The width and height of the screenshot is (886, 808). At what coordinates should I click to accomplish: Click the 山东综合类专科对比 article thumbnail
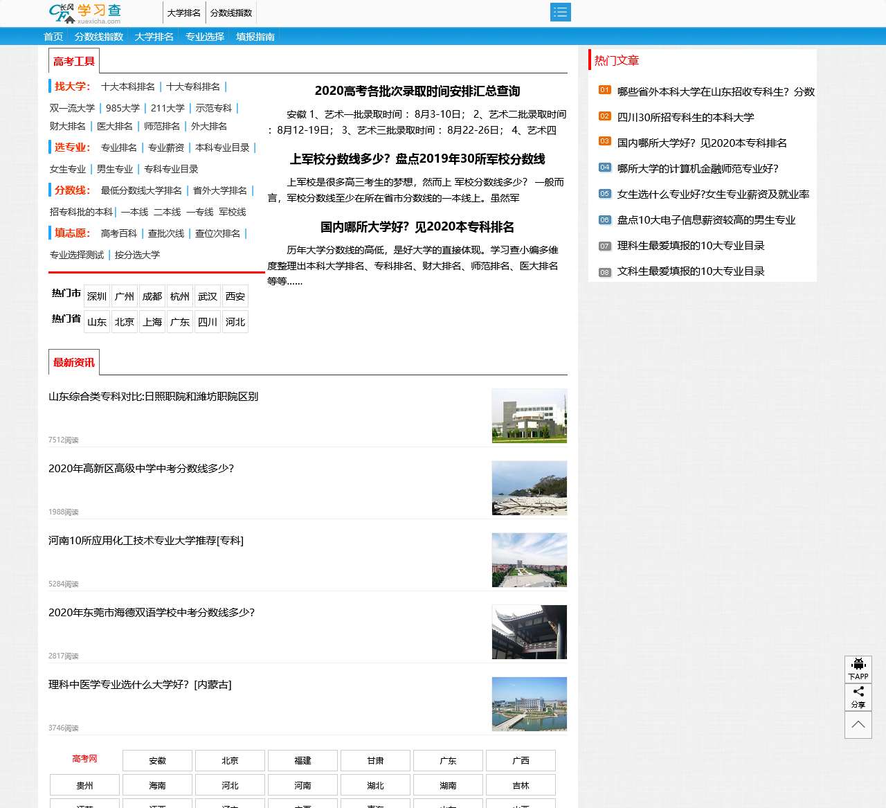(529, 416)
